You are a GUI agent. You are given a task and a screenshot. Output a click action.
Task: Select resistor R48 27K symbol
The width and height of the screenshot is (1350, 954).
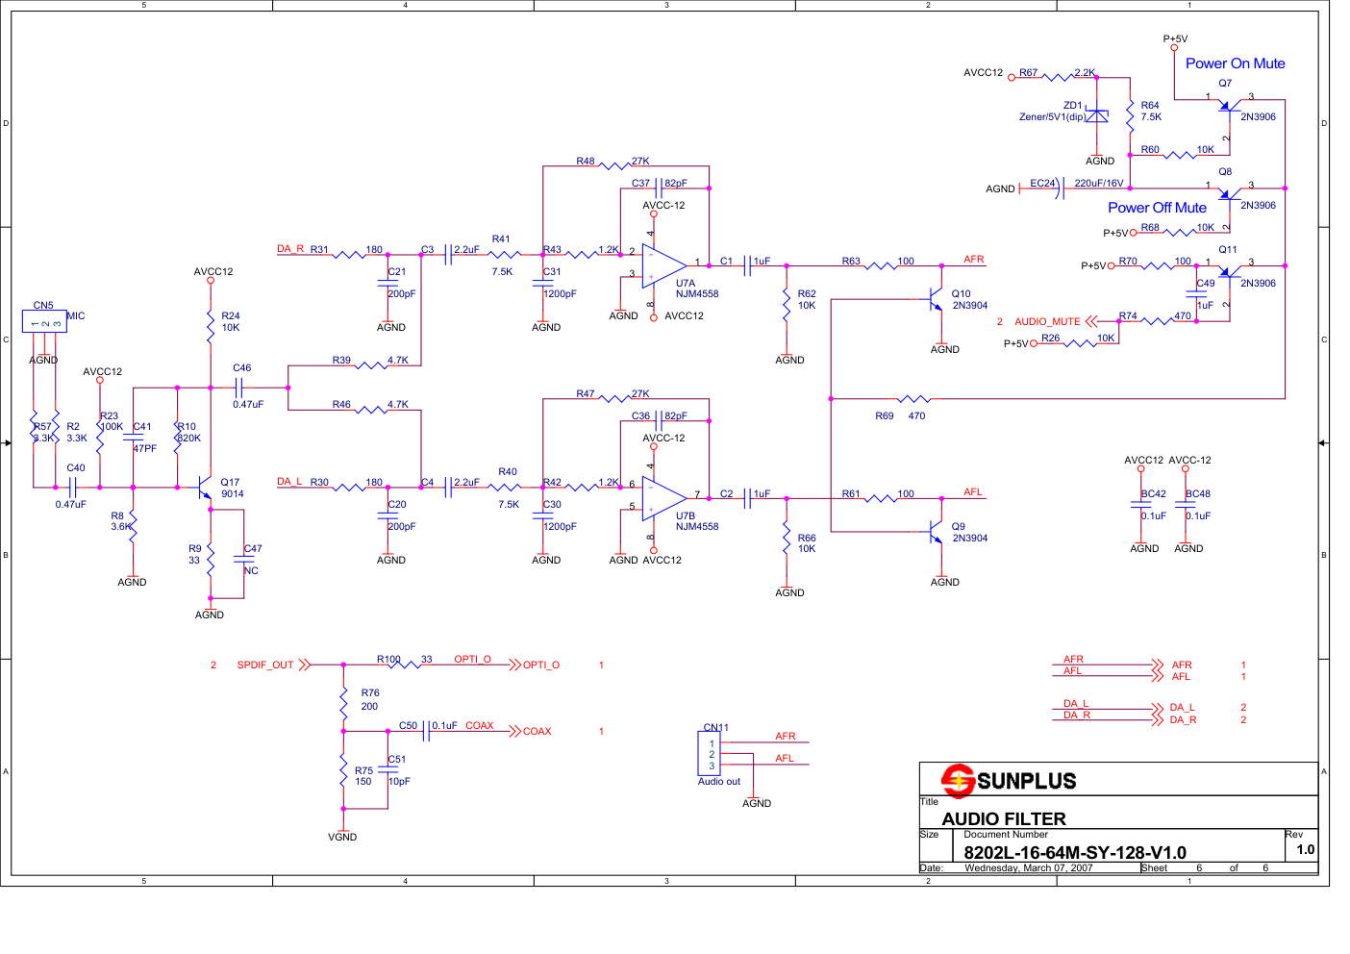(x=614, y=166)
